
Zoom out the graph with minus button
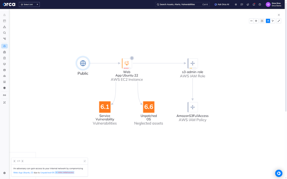(251, 21)
